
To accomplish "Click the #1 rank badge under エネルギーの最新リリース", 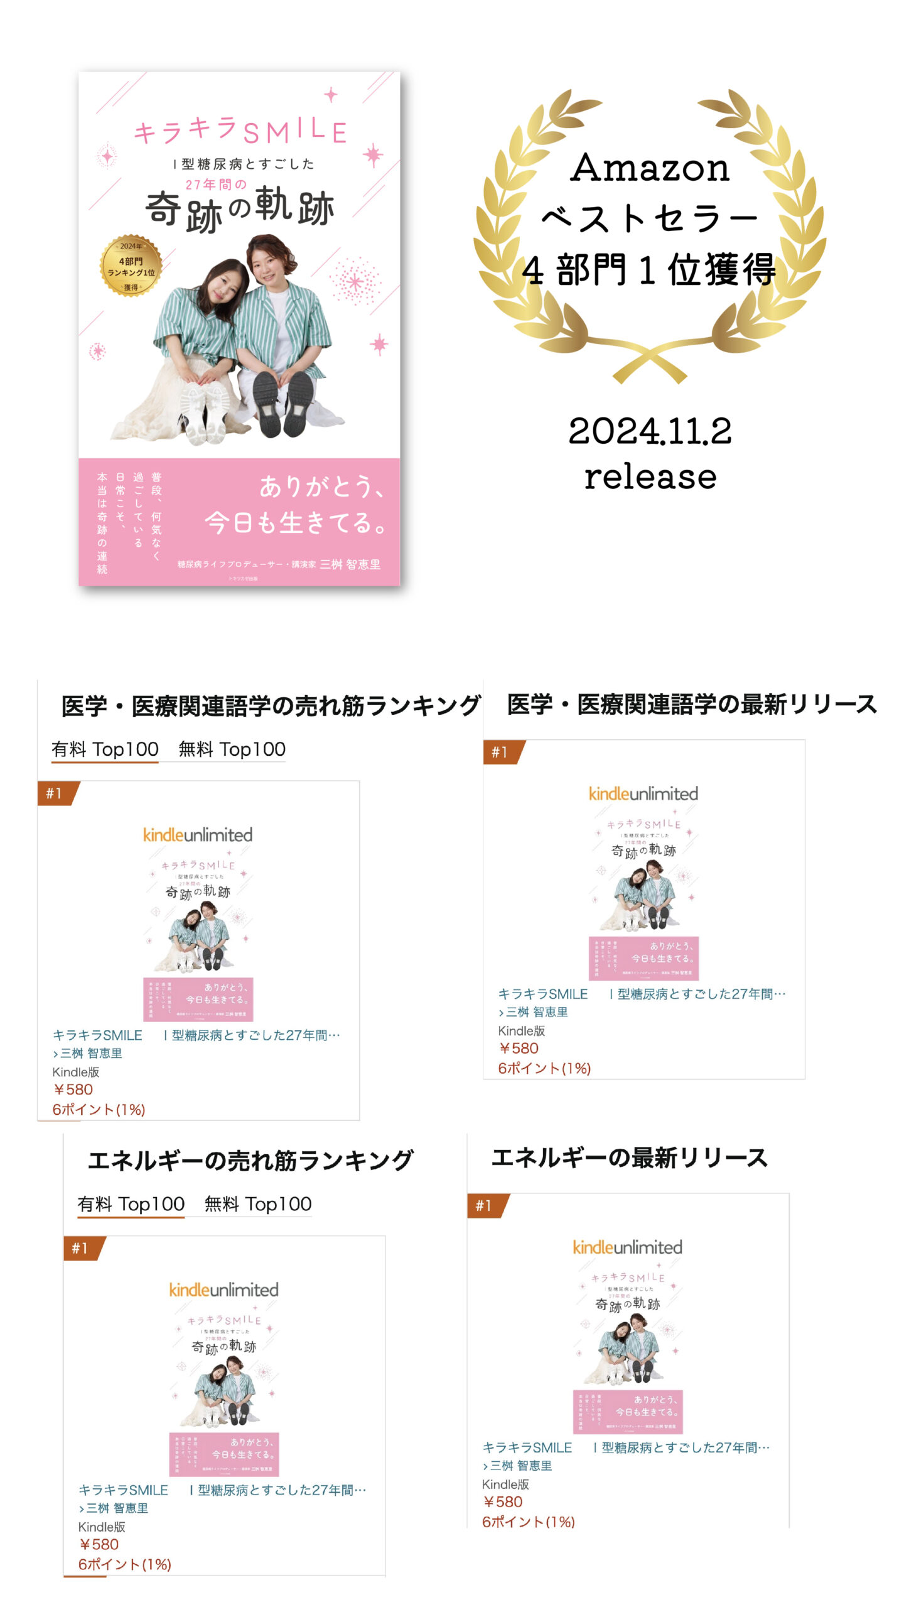I will pyautogui.click(x=487, y=1205).
